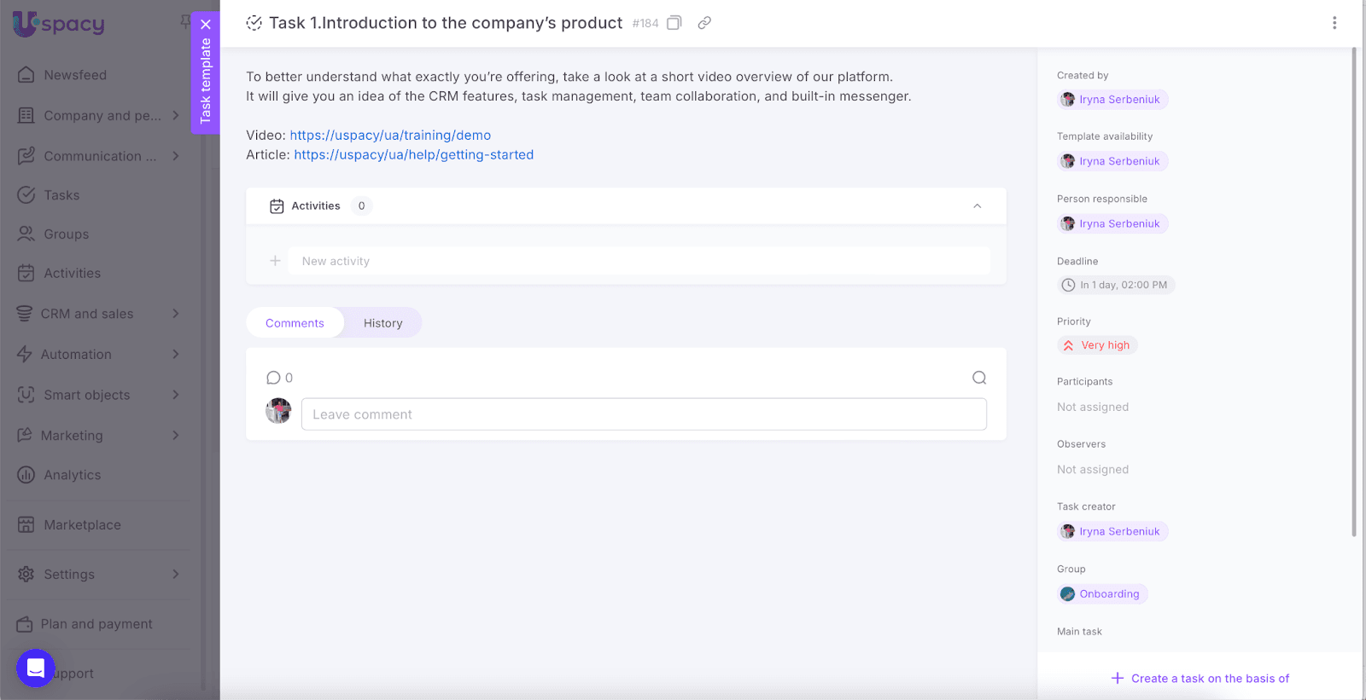Click the copy link chain icon

704,23
